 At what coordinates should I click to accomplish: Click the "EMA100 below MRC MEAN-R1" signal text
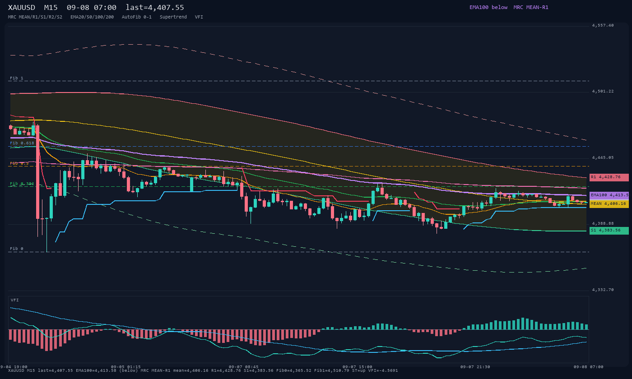(509, 7)
